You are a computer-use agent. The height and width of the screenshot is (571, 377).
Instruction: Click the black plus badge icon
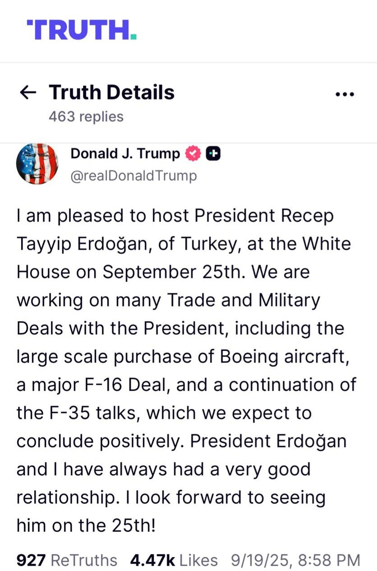(213, 154)
